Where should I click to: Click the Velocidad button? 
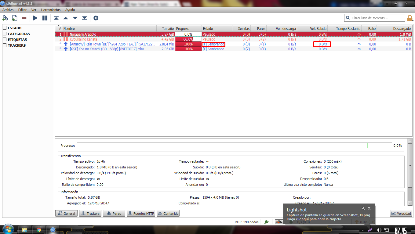(401, 214)
